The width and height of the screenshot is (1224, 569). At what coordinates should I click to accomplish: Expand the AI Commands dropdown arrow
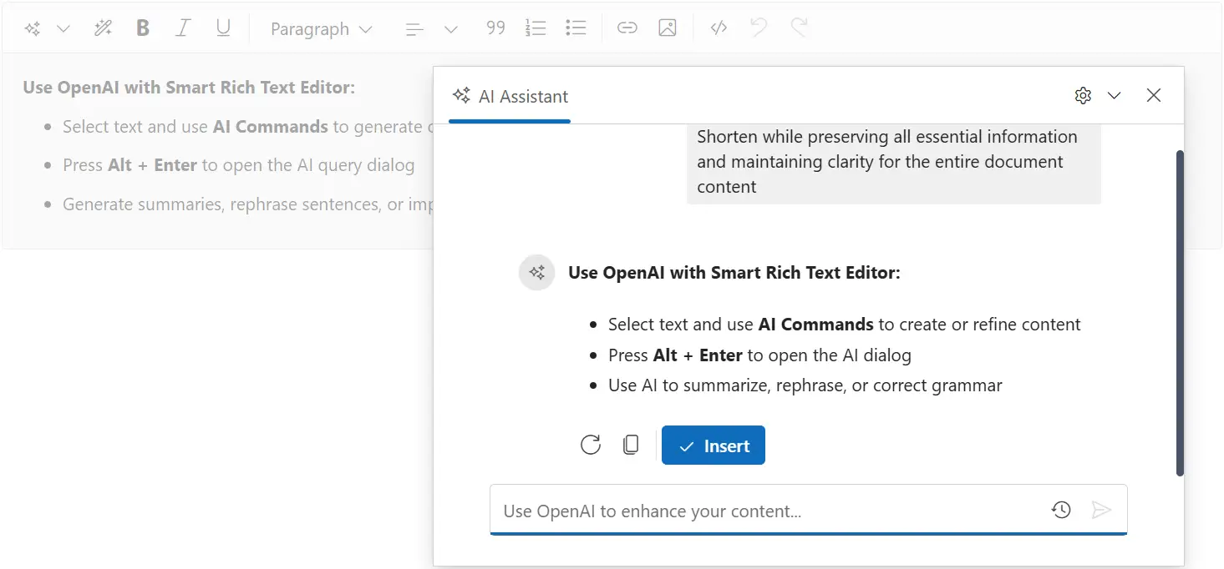point(63,28)
